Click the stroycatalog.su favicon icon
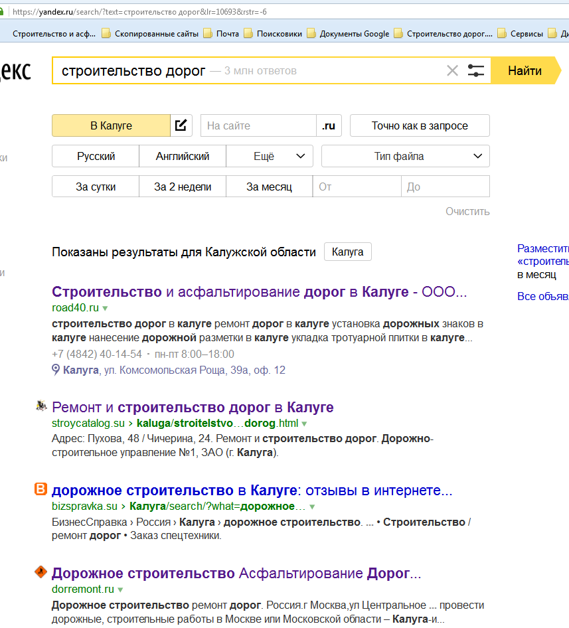The width and height of the screenshot is (569, 628). (41, 406)
